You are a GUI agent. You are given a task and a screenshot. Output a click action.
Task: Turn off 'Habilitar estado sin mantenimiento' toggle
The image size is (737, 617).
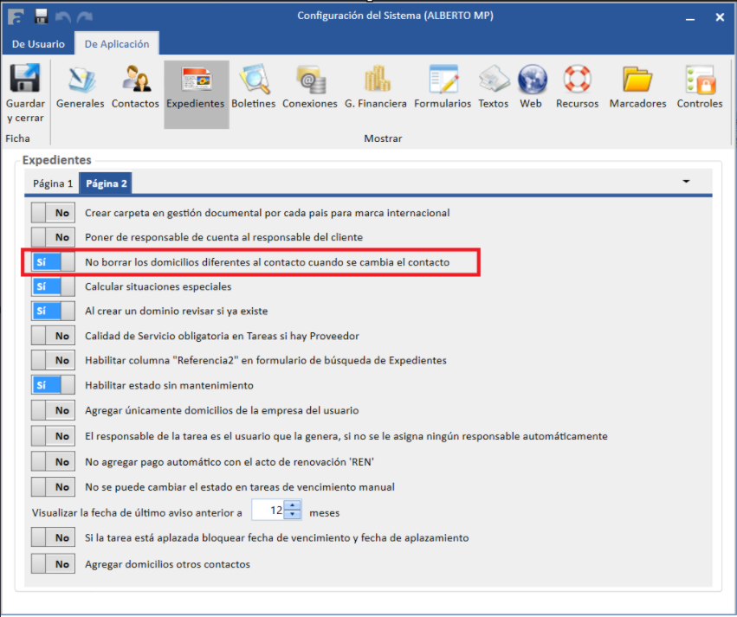click(53, 385)
